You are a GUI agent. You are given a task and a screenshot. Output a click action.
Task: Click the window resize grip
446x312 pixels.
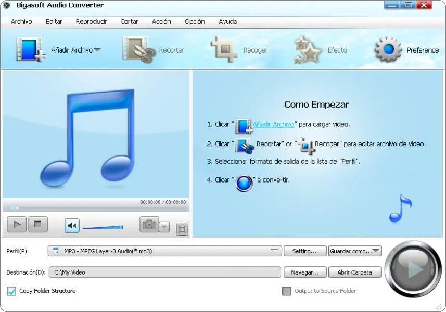click(438, 307)
